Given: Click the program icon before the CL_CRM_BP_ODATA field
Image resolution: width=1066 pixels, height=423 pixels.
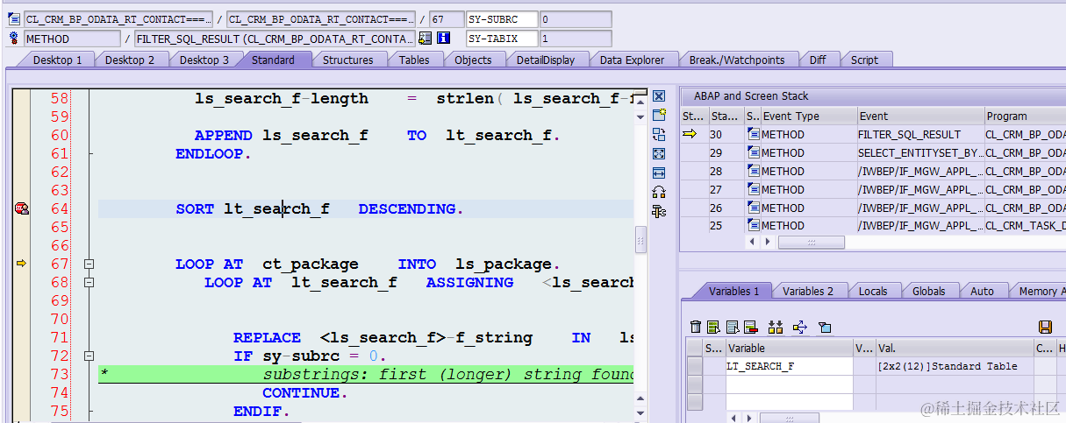Looking at the screenshot, I should (13, 19).
